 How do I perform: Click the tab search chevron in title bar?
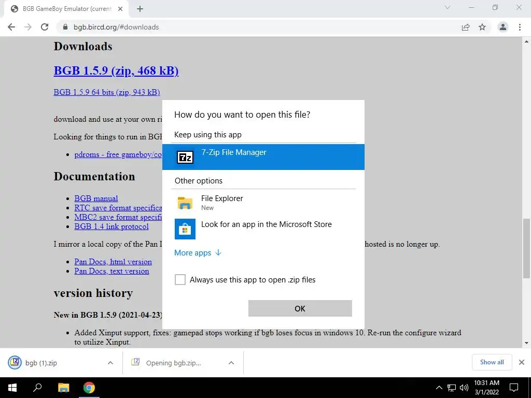tap(448, 7)
